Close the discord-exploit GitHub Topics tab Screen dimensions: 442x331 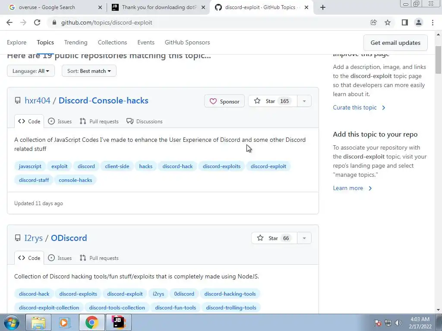coord(306,7)
